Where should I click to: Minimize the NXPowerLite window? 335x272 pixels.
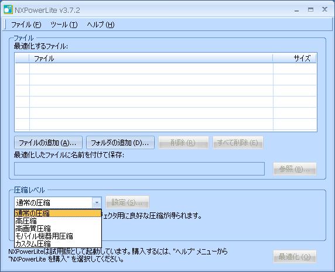click(x=296, y=10)
